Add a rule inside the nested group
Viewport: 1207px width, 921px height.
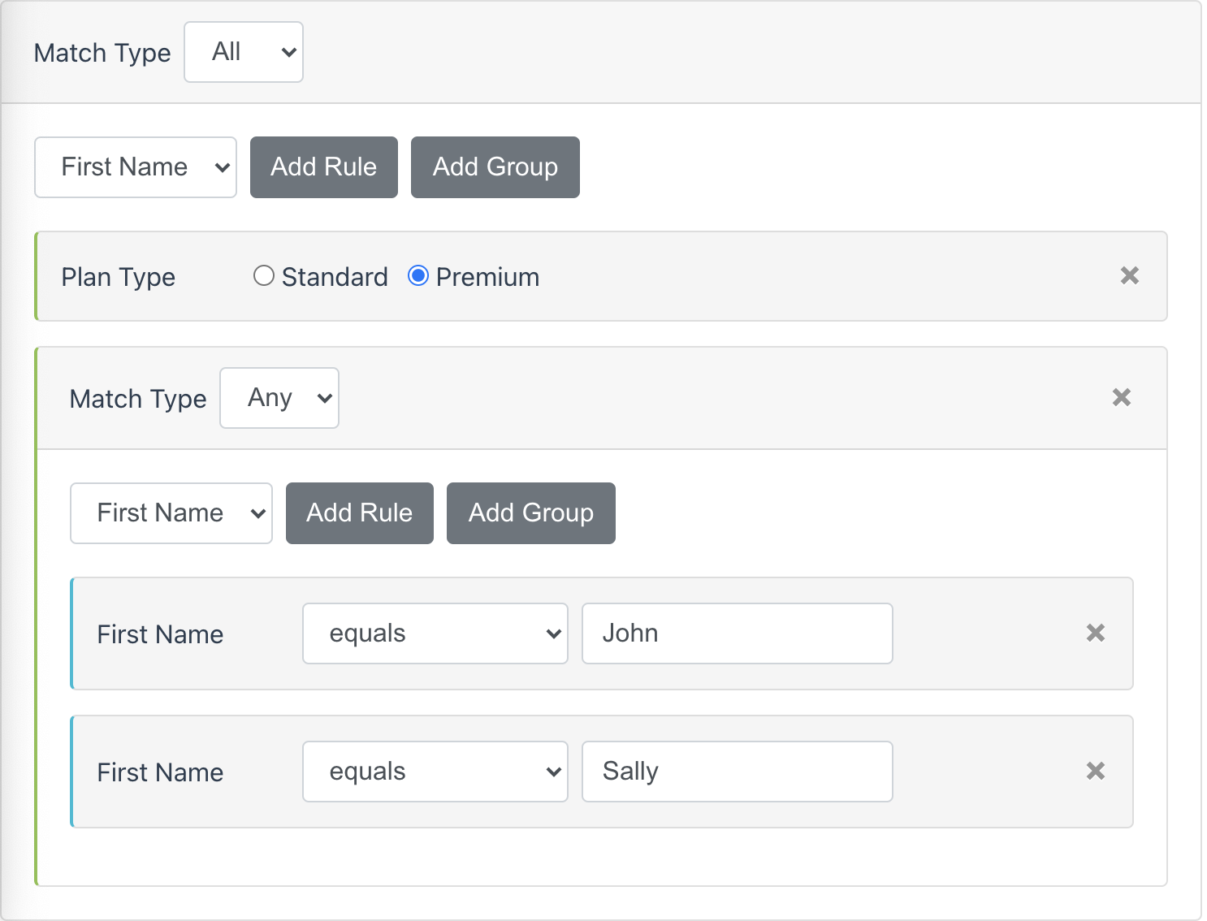coord(360,513)
